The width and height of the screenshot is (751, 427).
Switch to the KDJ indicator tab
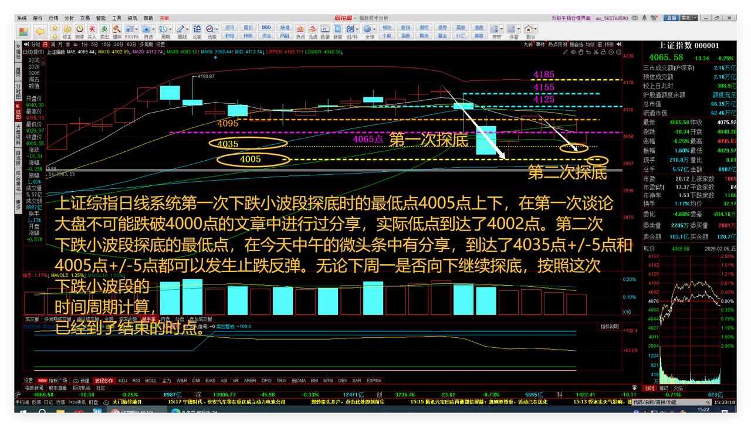point(123,381)
